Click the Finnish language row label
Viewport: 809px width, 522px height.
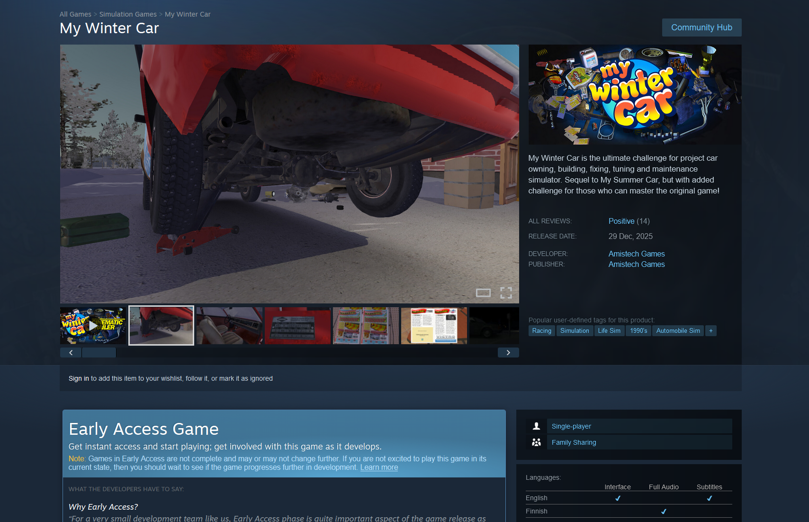(x=536, y=511)
